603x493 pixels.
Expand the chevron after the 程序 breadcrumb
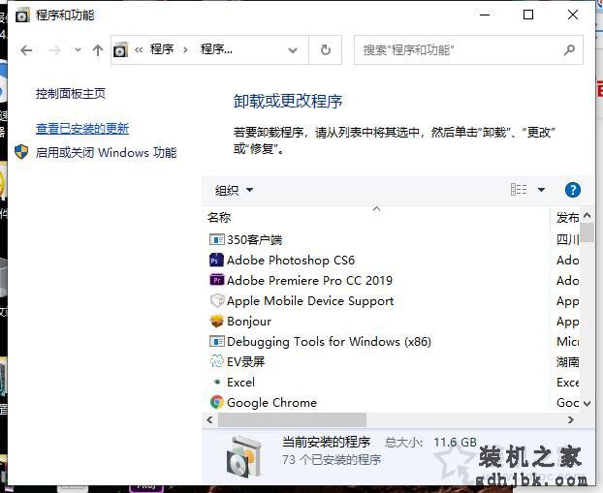coord(186,50)
